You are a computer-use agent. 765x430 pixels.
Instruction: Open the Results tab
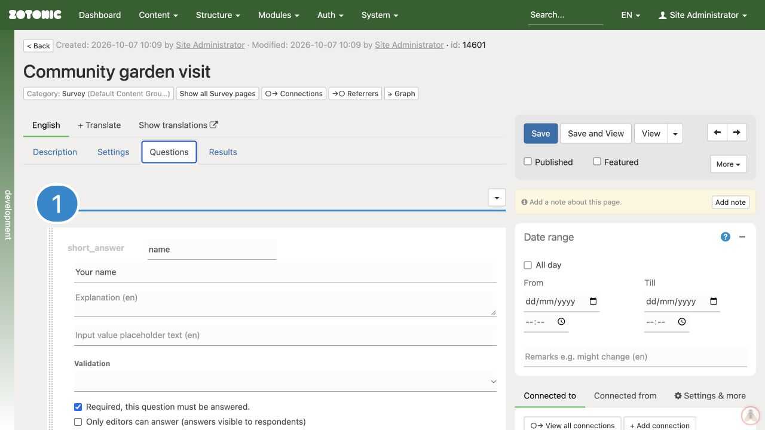(x=223, y=152)
